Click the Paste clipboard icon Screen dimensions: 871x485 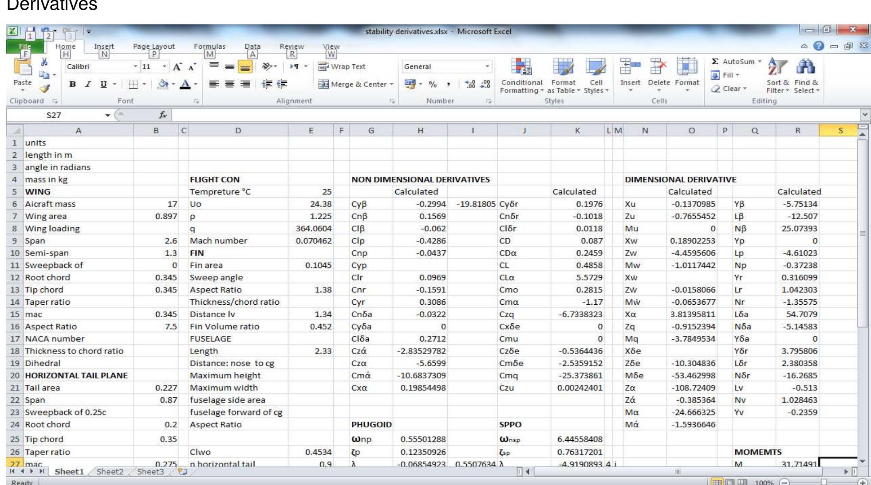pyautogui.click(x=23, y=68)
